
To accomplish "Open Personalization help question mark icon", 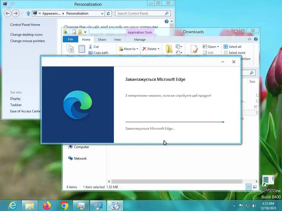I will 167,21.
